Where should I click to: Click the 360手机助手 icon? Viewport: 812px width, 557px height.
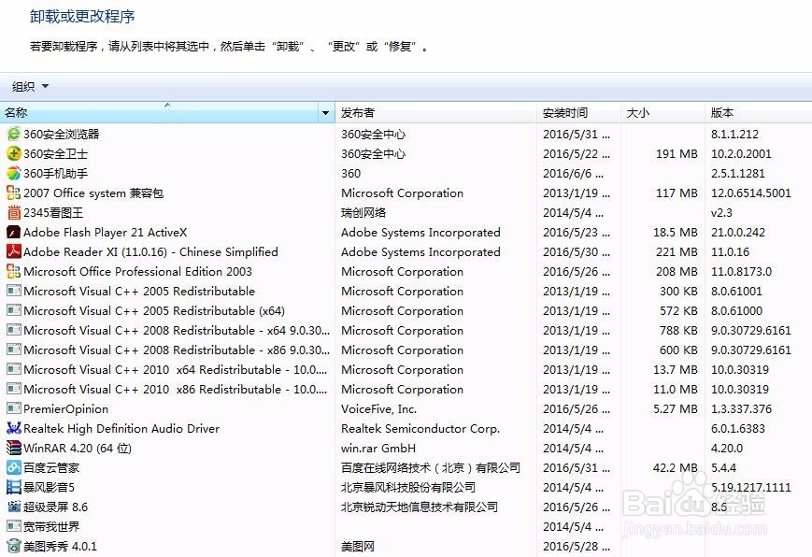(x=13, y=173)
